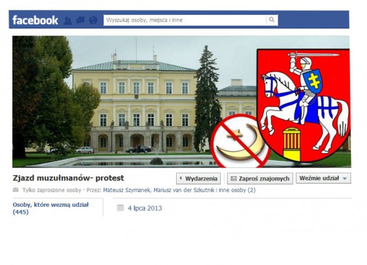Click the calendar icon beside the date
Viewport: 367px width, 265px height.
pyautogui.click(x=120, y=207)
